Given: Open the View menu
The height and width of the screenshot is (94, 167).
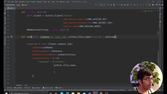Looking at the screenshot, I should (x=16, y=2).
